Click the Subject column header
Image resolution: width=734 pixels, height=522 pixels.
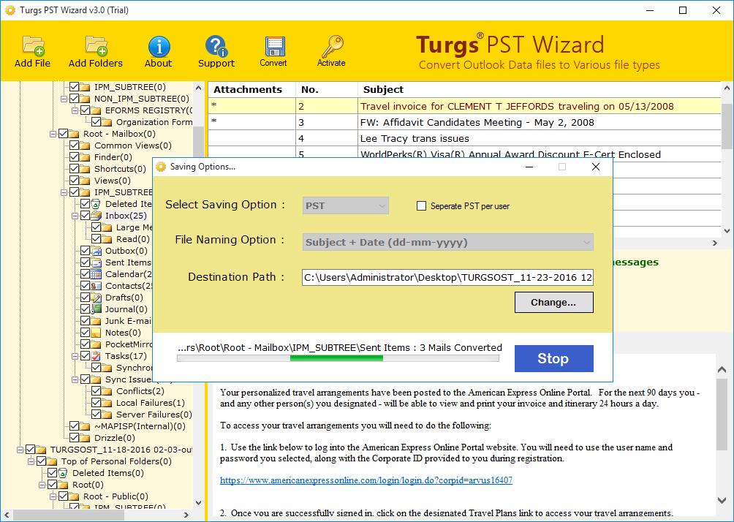pyautogui.click(x=540, y=89)
